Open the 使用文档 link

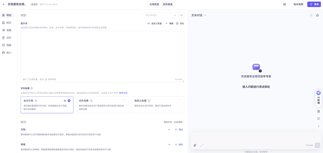coord(123,93)
